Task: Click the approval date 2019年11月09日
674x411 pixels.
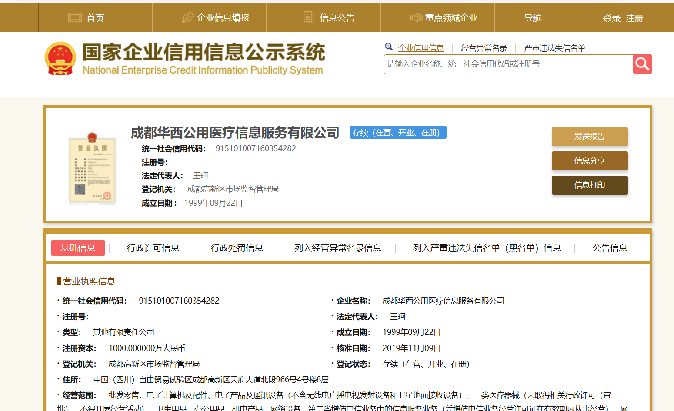Action: click(412, 348)
